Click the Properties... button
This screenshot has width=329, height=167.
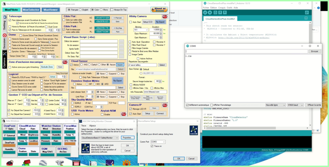128,138
